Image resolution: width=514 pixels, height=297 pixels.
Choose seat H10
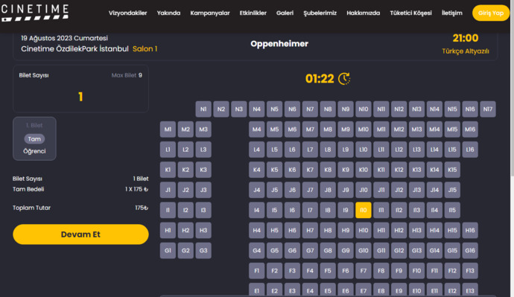pos(364,230)
